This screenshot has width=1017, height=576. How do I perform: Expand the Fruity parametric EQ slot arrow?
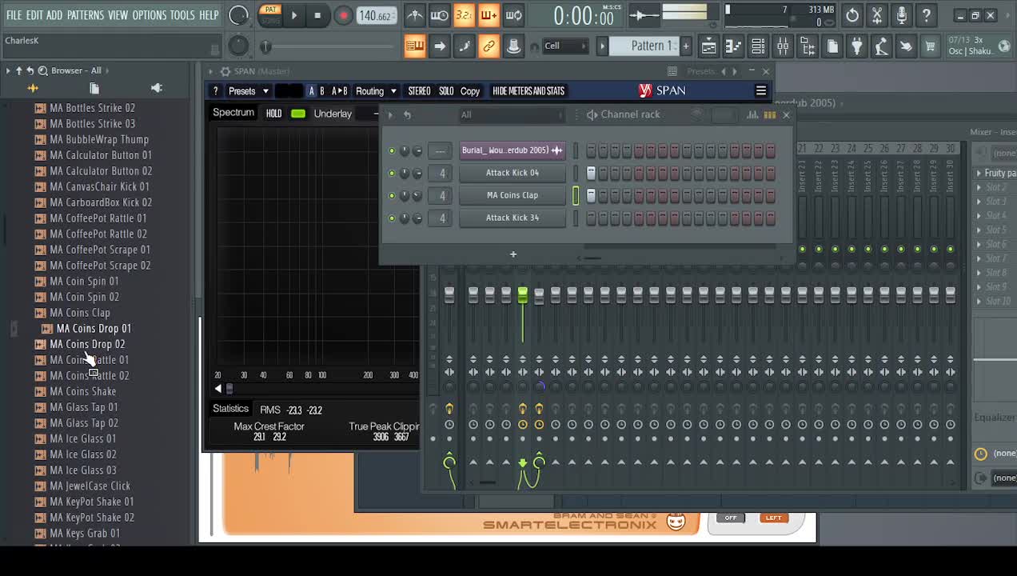(x=979, y=173)
